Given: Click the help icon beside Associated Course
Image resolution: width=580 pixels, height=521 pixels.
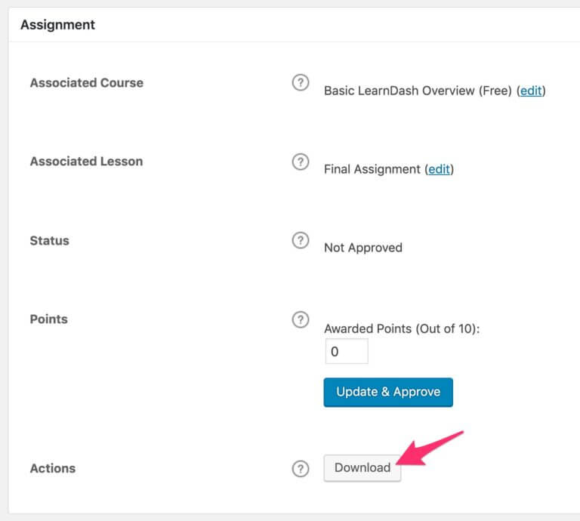Looking at the screenshot, I should point(301,83).
